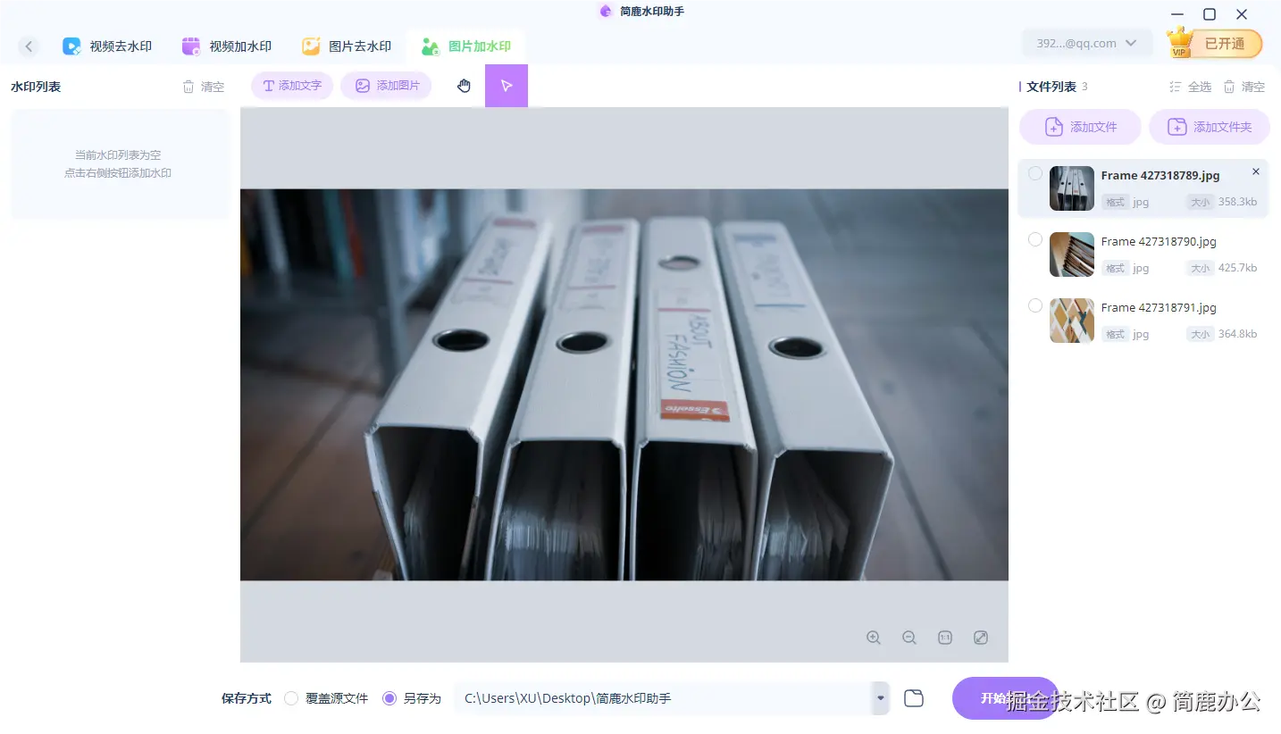The image size is (1281, 734).
Task: Open folder browser for save location
Action: [913, 697]
